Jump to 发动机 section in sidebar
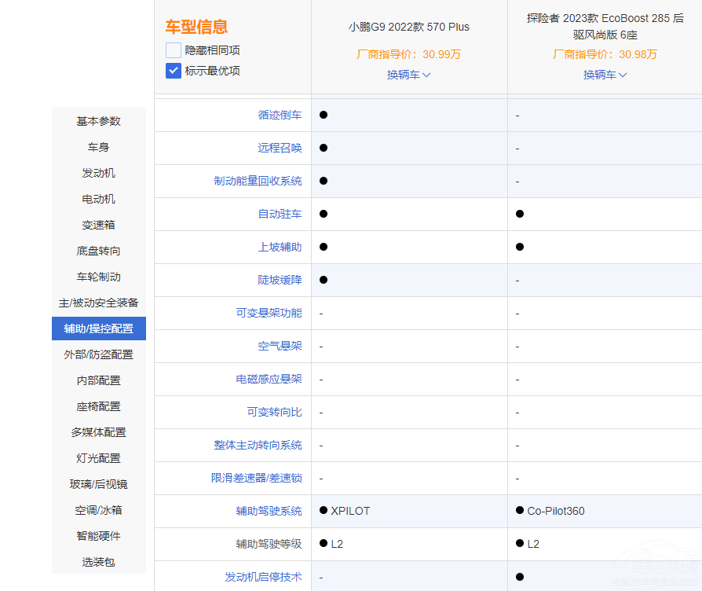This screenshot has width=702, height=591. point(99,173)
